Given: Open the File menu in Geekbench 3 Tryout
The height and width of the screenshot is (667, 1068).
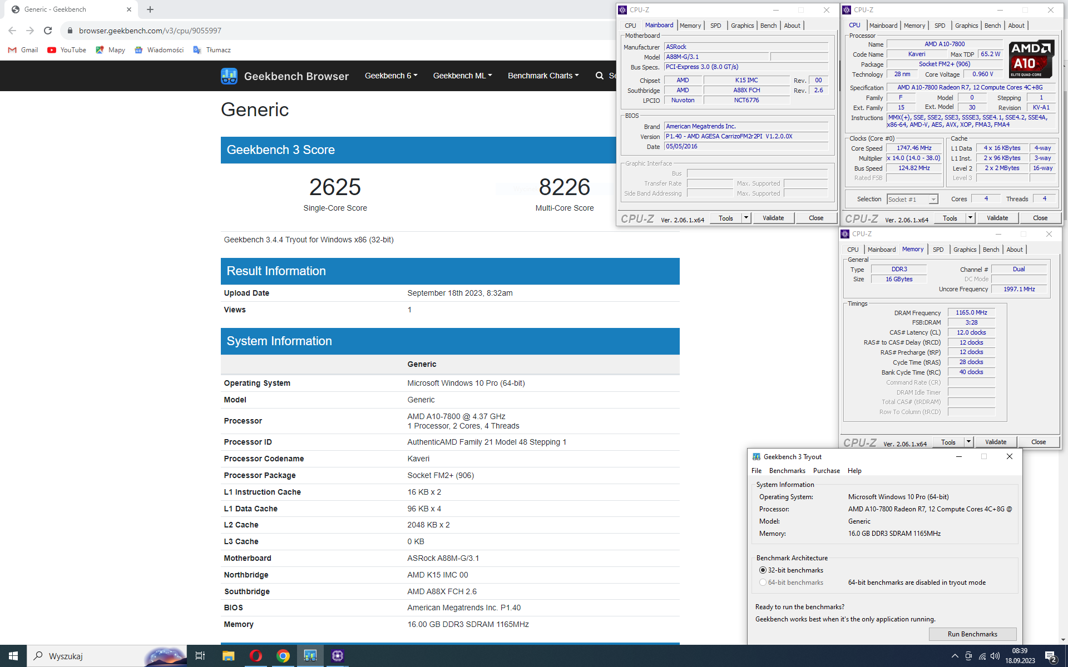Looking at the screenshot, I should (x=756, y=471).
